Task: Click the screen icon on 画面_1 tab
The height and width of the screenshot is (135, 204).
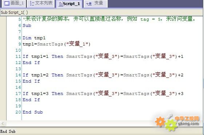Action: (x=7, y=3)
